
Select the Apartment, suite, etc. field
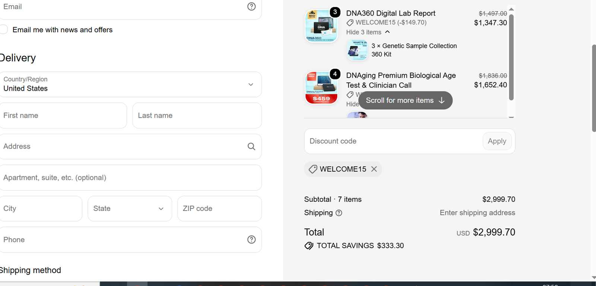pos(131,178)
